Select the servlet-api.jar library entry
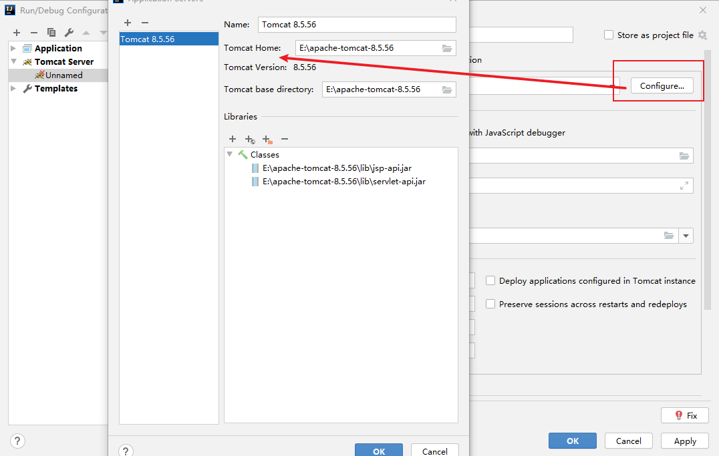This screenshot has width=719, height=456. 344,182
